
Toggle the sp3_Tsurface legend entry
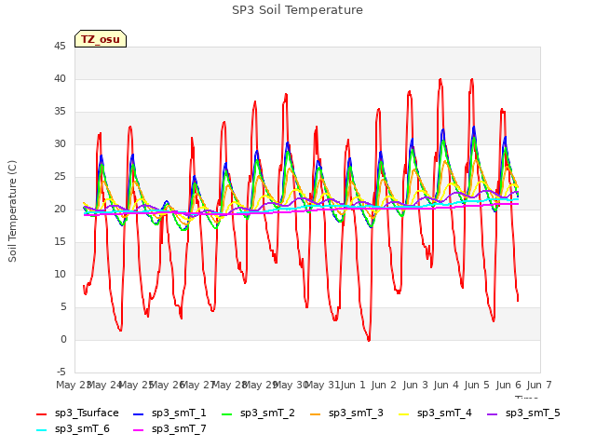[x=77, y=413]
